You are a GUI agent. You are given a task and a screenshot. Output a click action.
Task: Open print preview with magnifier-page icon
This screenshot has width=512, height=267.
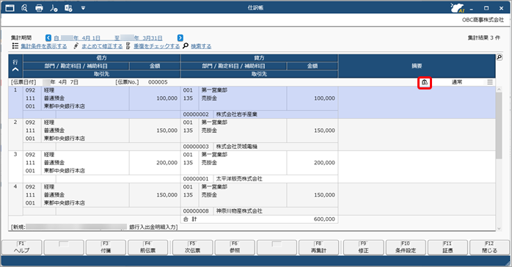click(24, 8)
